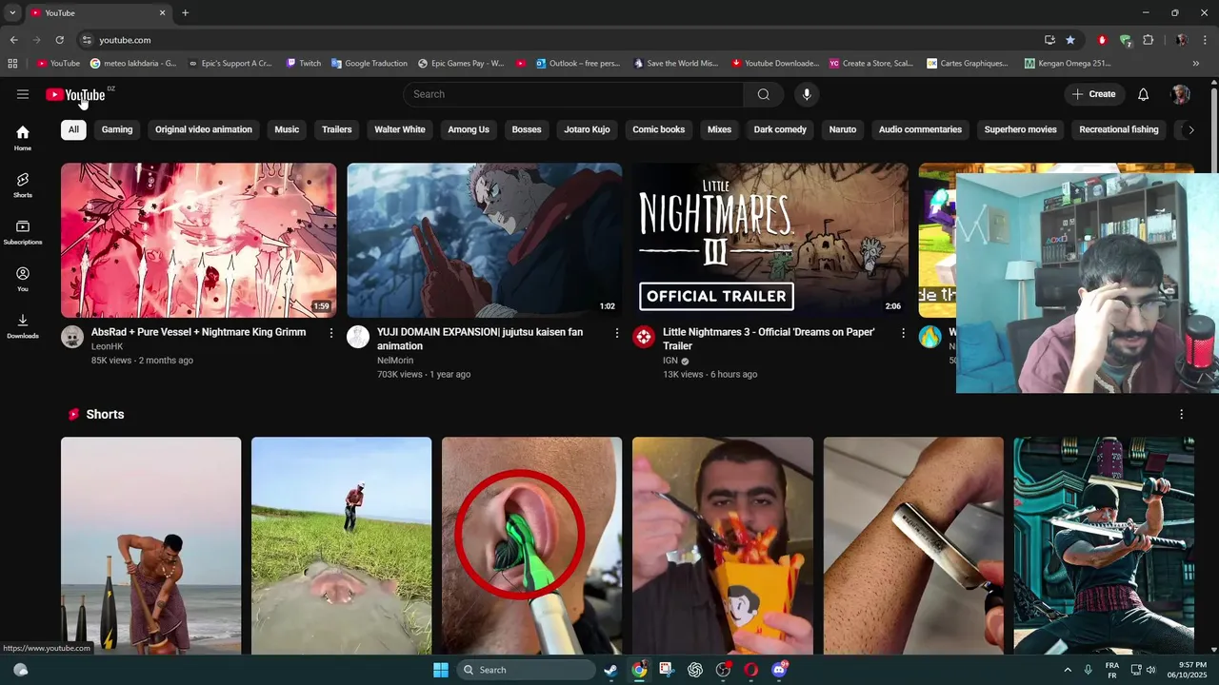This screenshot has width=1219, height=685.
Task: Open ChatGPT from the taskbar
Action: (x=695, y=670)
